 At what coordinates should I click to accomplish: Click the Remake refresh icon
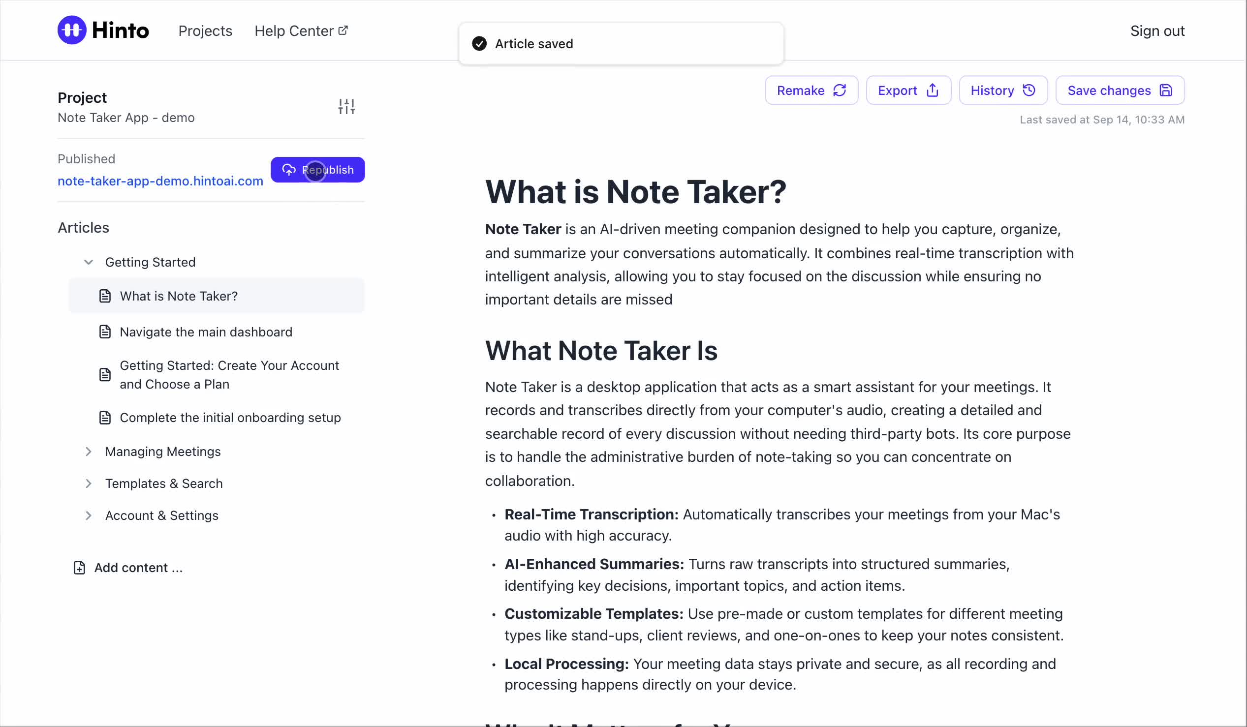pyautogui.click(x=840, y=91)
